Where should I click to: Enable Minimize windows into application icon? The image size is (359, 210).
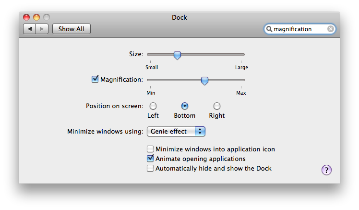[150, 149]
